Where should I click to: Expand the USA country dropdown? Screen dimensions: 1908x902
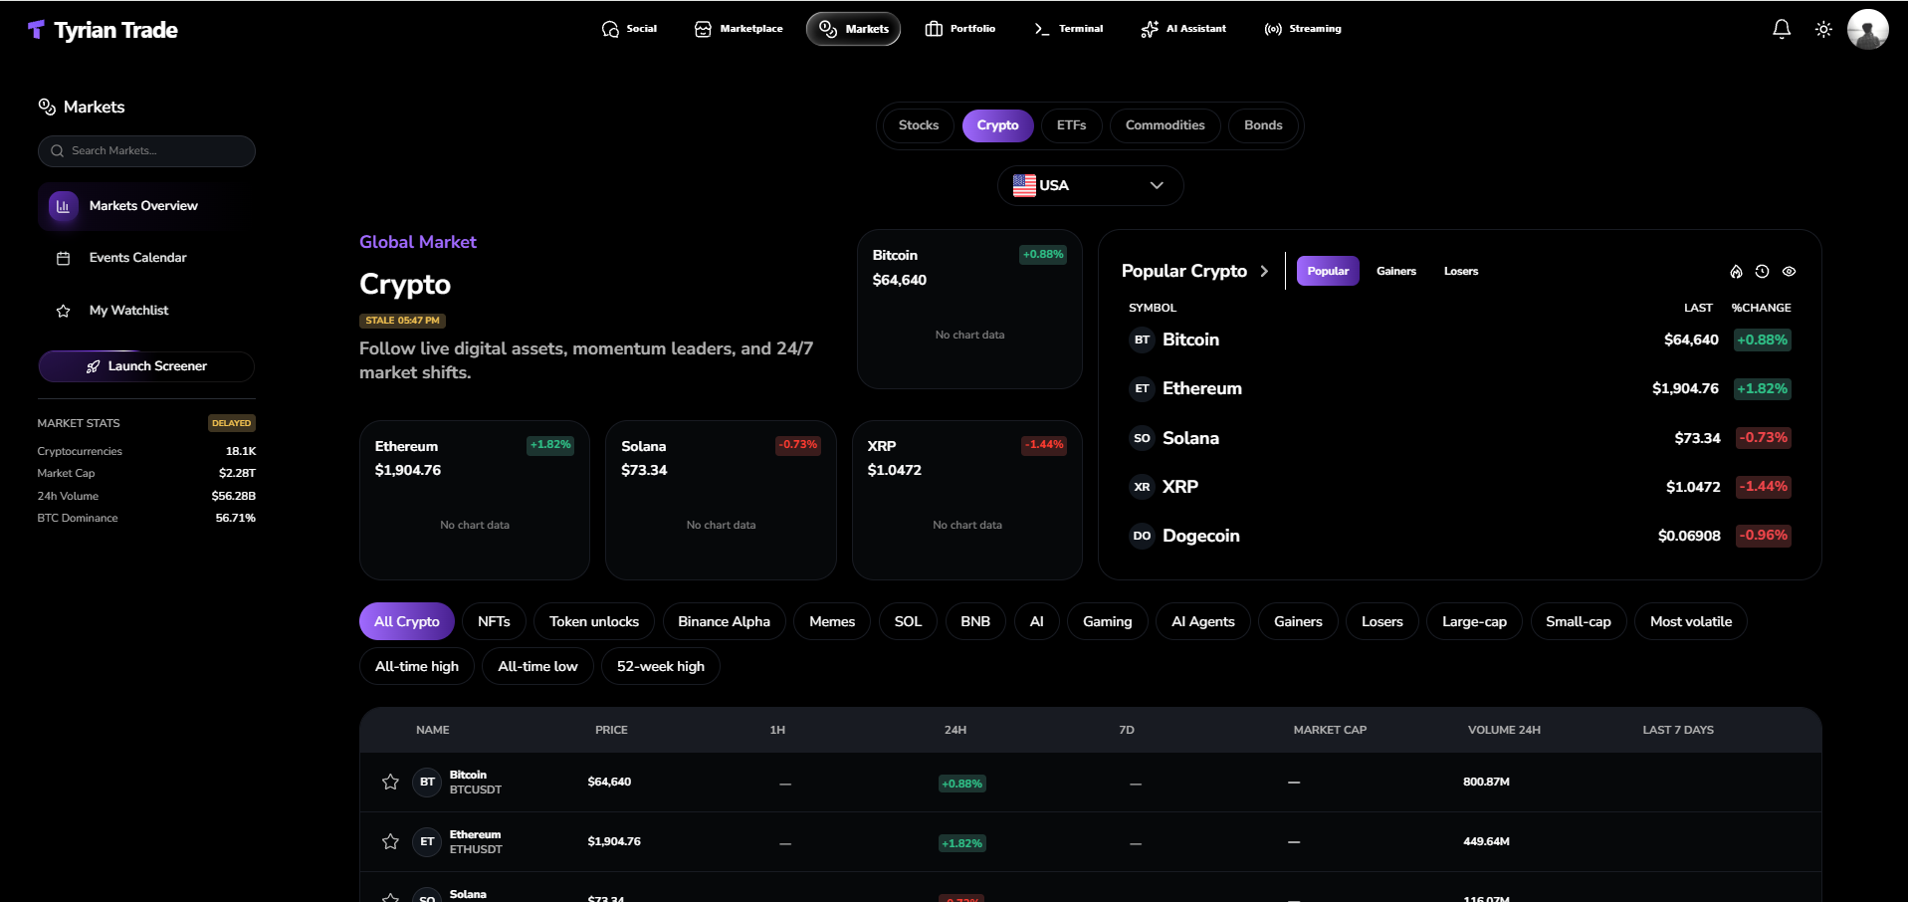tap(1090, 185)
